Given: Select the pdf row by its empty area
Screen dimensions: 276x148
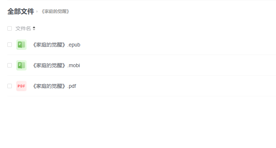Looking at the screenshot, I should 176,86.
